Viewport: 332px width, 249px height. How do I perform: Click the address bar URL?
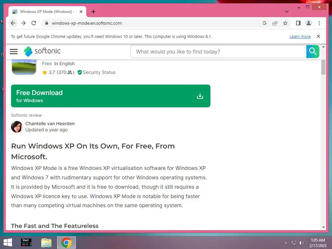[x=87, y=23]
